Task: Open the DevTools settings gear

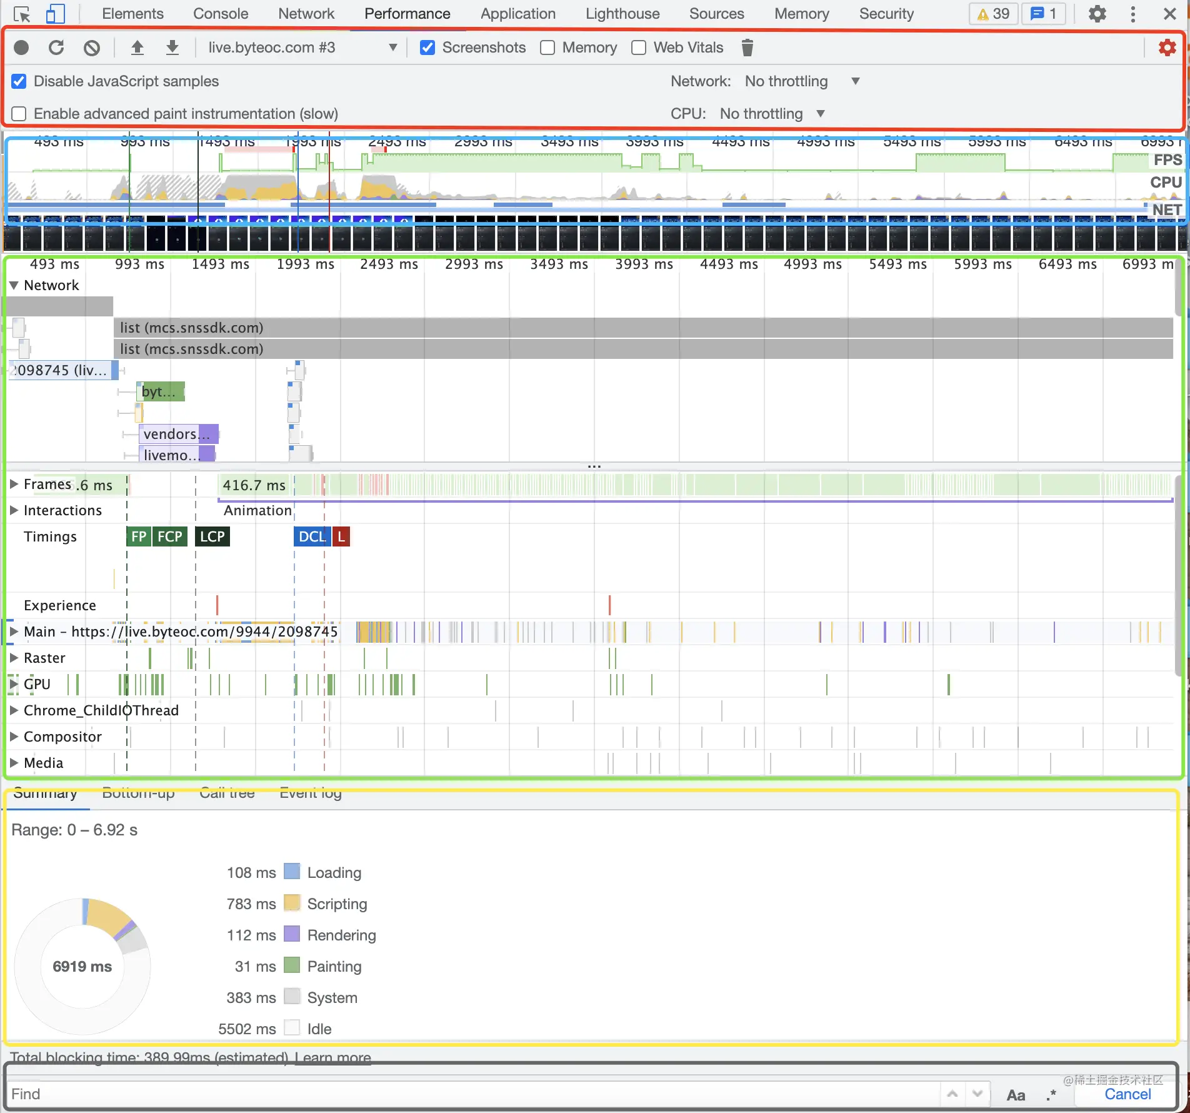Action: pyautogui.click(x=1097, y=14)
